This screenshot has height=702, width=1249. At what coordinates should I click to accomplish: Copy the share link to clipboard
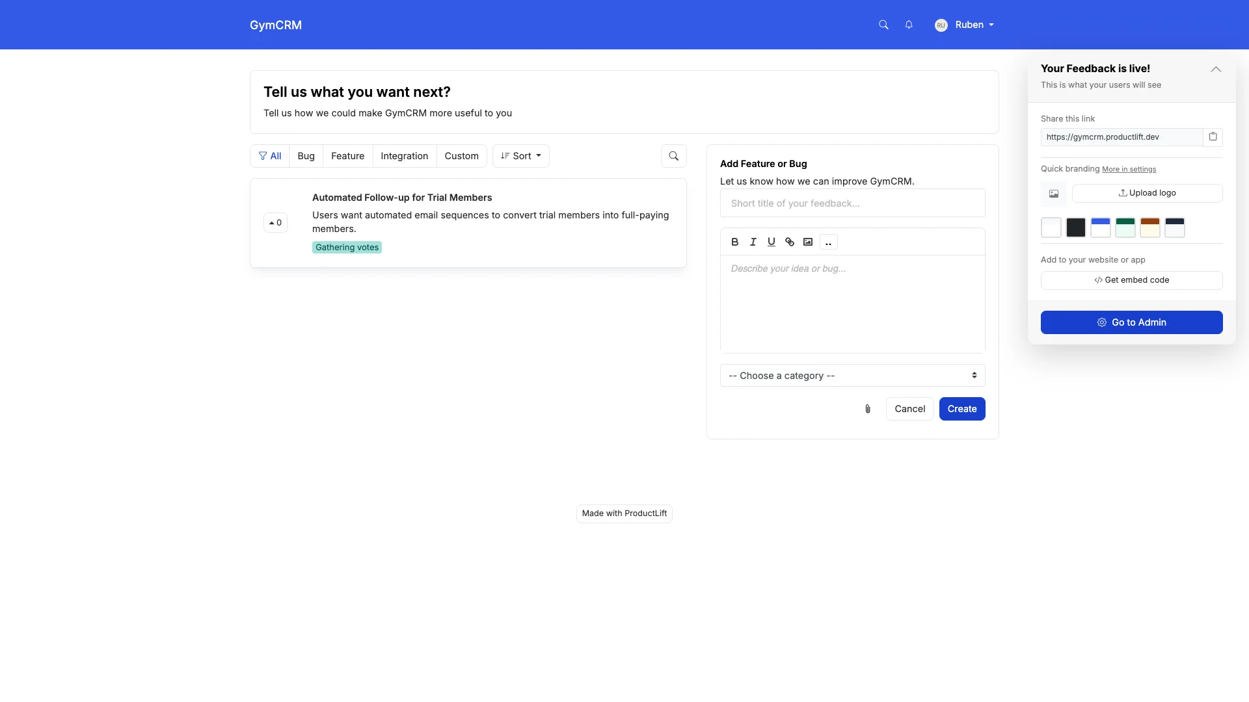coord(1213,136)
